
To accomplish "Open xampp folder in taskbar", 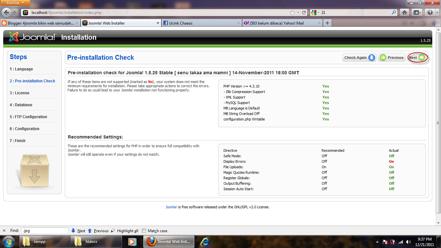I will click(x=45, y=242).
